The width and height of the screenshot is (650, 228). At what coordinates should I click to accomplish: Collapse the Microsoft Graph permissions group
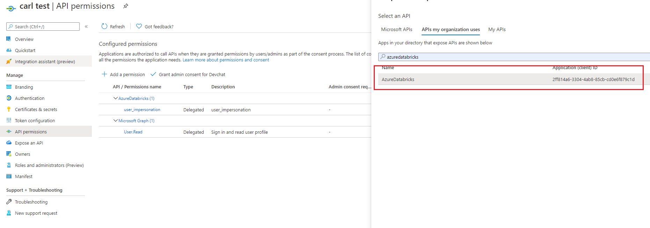click(115, 120)
